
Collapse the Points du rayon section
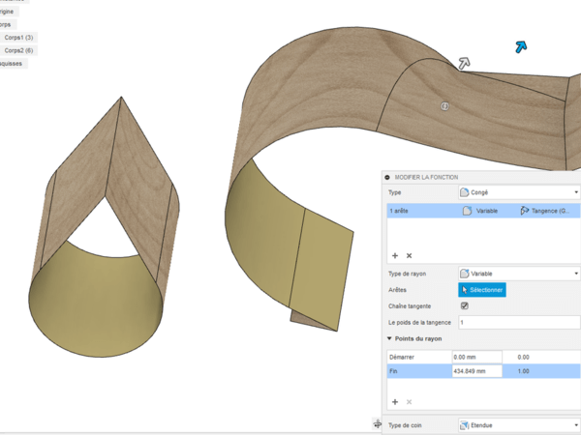coord(390,339)
